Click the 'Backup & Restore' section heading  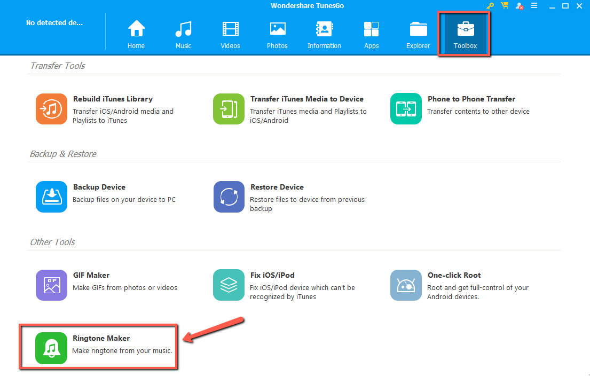pos(63,154)
